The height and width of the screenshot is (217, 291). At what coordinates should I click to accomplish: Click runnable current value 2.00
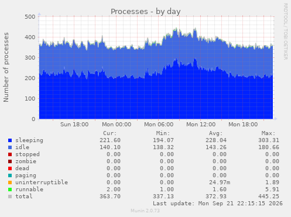tap(114, 190)
